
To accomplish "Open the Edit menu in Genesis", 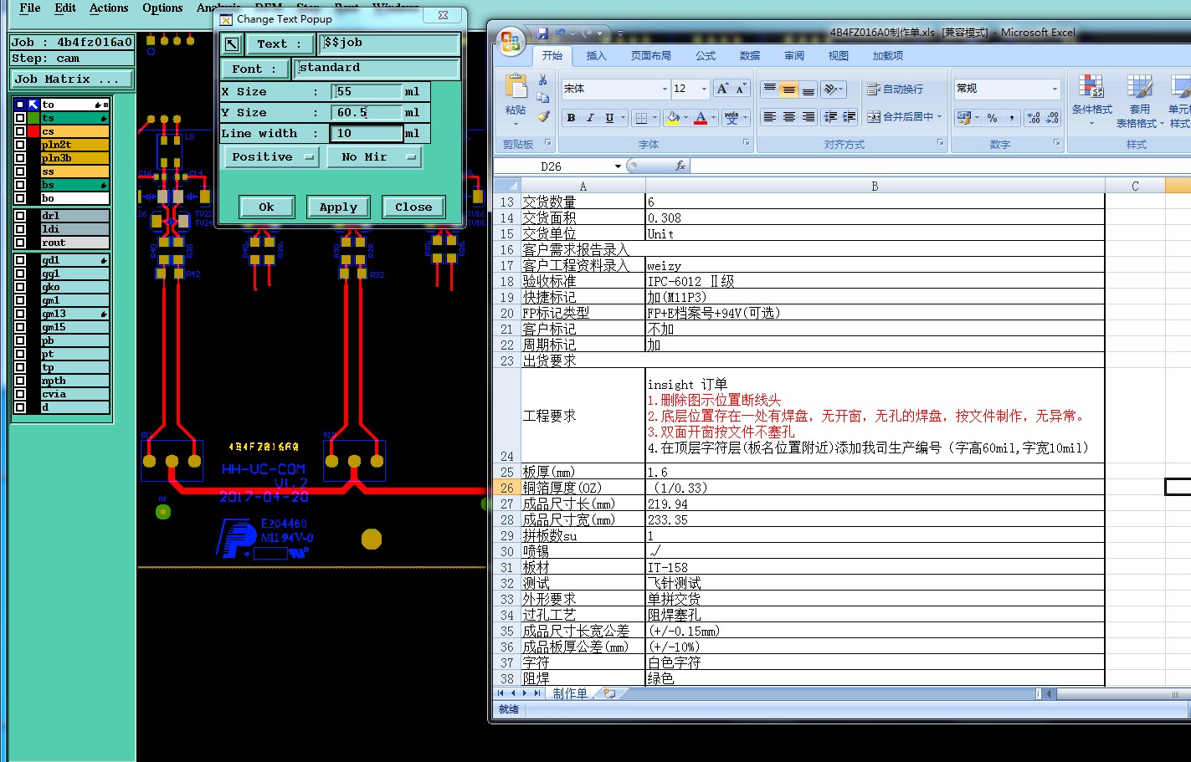I will pyautogui.click(x=65, y=8).
